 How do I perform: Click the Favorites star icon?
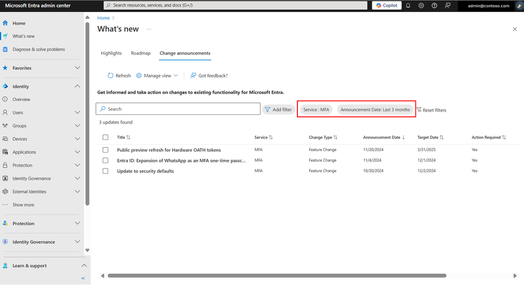[x=5, y=68]
